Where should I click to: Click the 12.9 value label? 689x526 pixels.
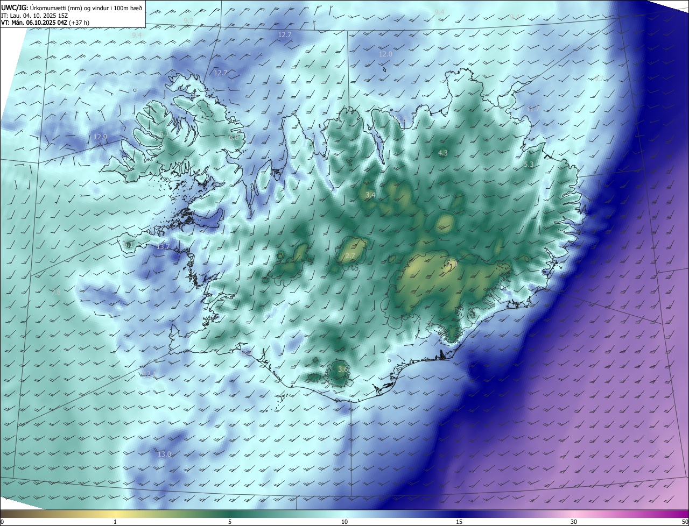click(100, 137)
